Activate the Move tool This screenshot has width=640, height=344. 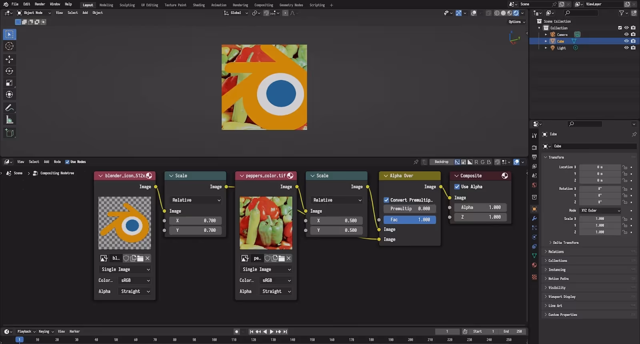pos(10,59)
